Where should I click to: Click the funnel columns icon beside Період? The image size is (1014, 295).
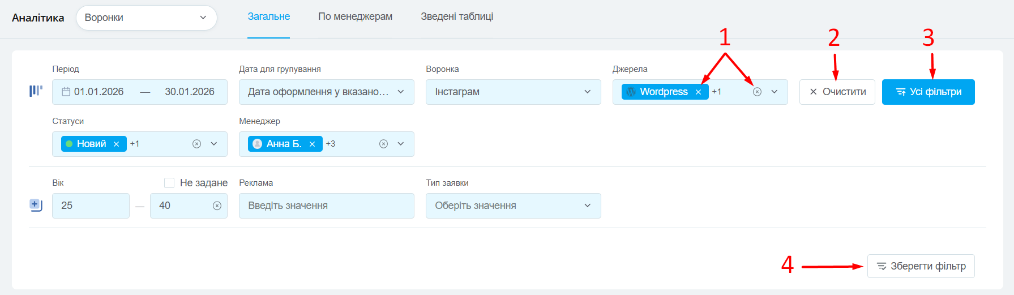[x=36, y=91]
